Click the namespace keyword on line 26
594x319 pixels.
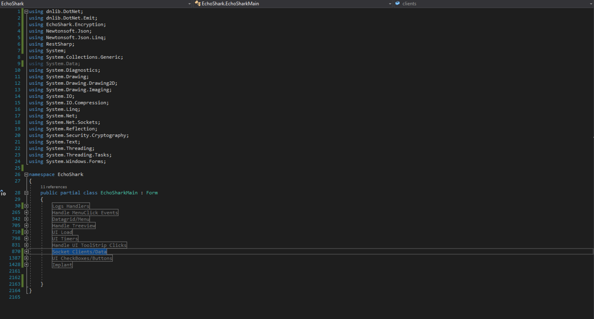[x=42, y=175]
